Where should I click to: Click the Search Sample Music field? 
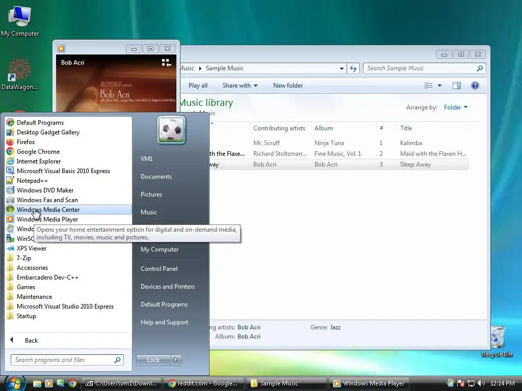(425, 68)
